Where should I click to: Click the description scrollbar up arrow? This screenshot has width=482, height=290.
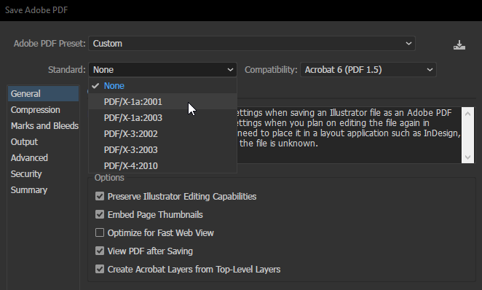tap(467, 114)
